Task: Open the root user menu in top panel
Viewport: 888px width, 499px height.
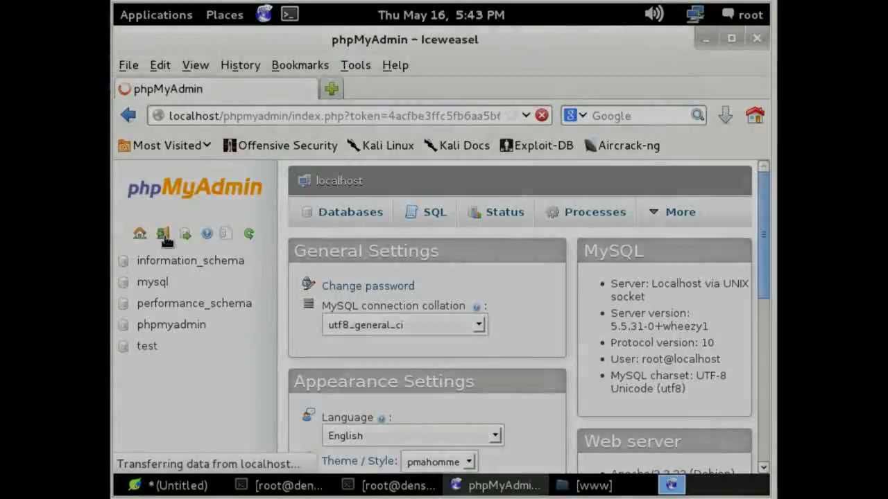Action: point(742,15)
